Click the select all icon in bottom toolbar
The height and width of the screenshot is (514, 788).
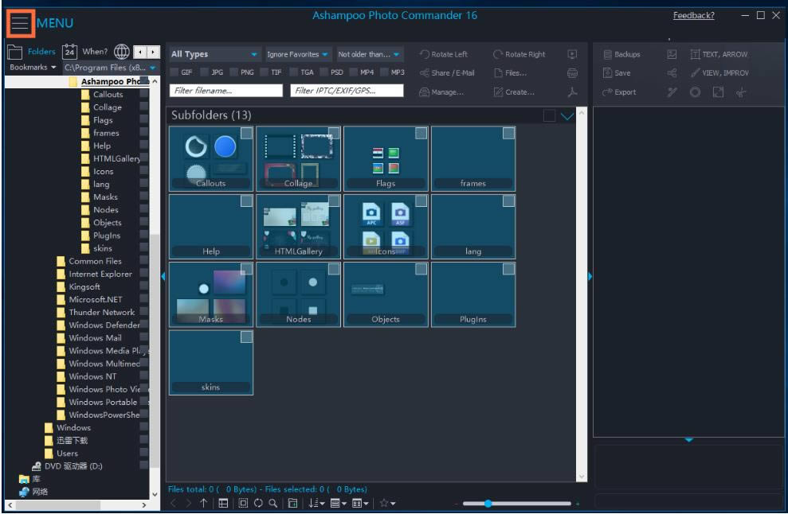243,503
